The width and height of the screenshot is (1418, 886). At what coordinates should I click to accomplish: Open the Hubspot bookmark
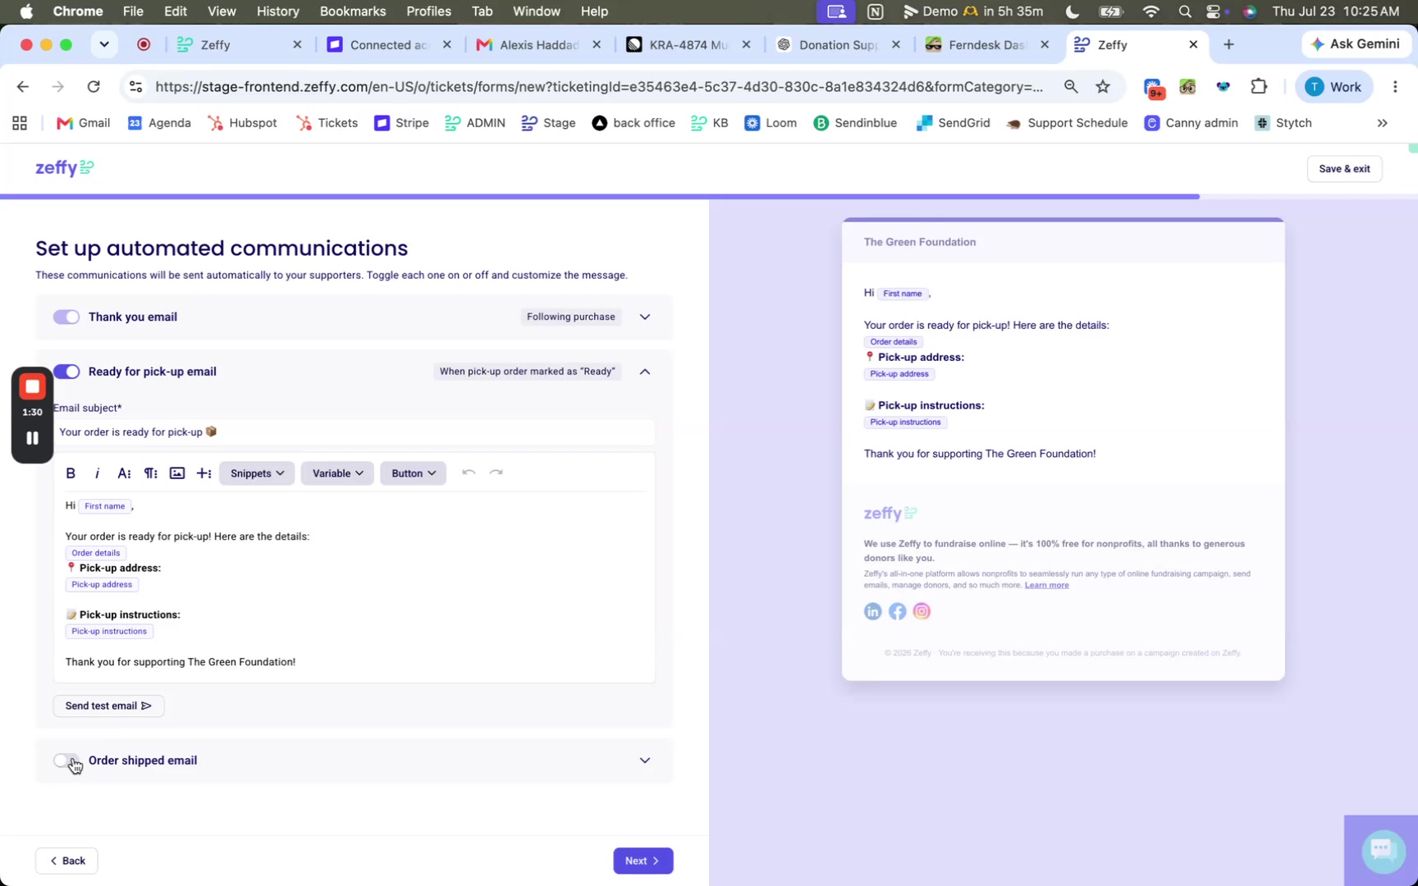click(x=242, y=123)
